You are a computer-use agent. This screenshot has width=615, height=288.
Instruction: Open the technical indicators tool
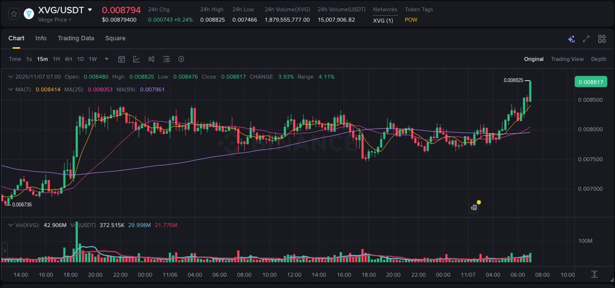(x=136, y=59)
